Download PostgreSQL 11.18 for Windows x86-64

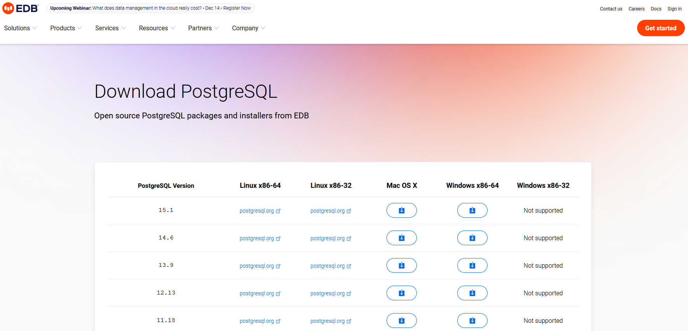tap(472, 321)
